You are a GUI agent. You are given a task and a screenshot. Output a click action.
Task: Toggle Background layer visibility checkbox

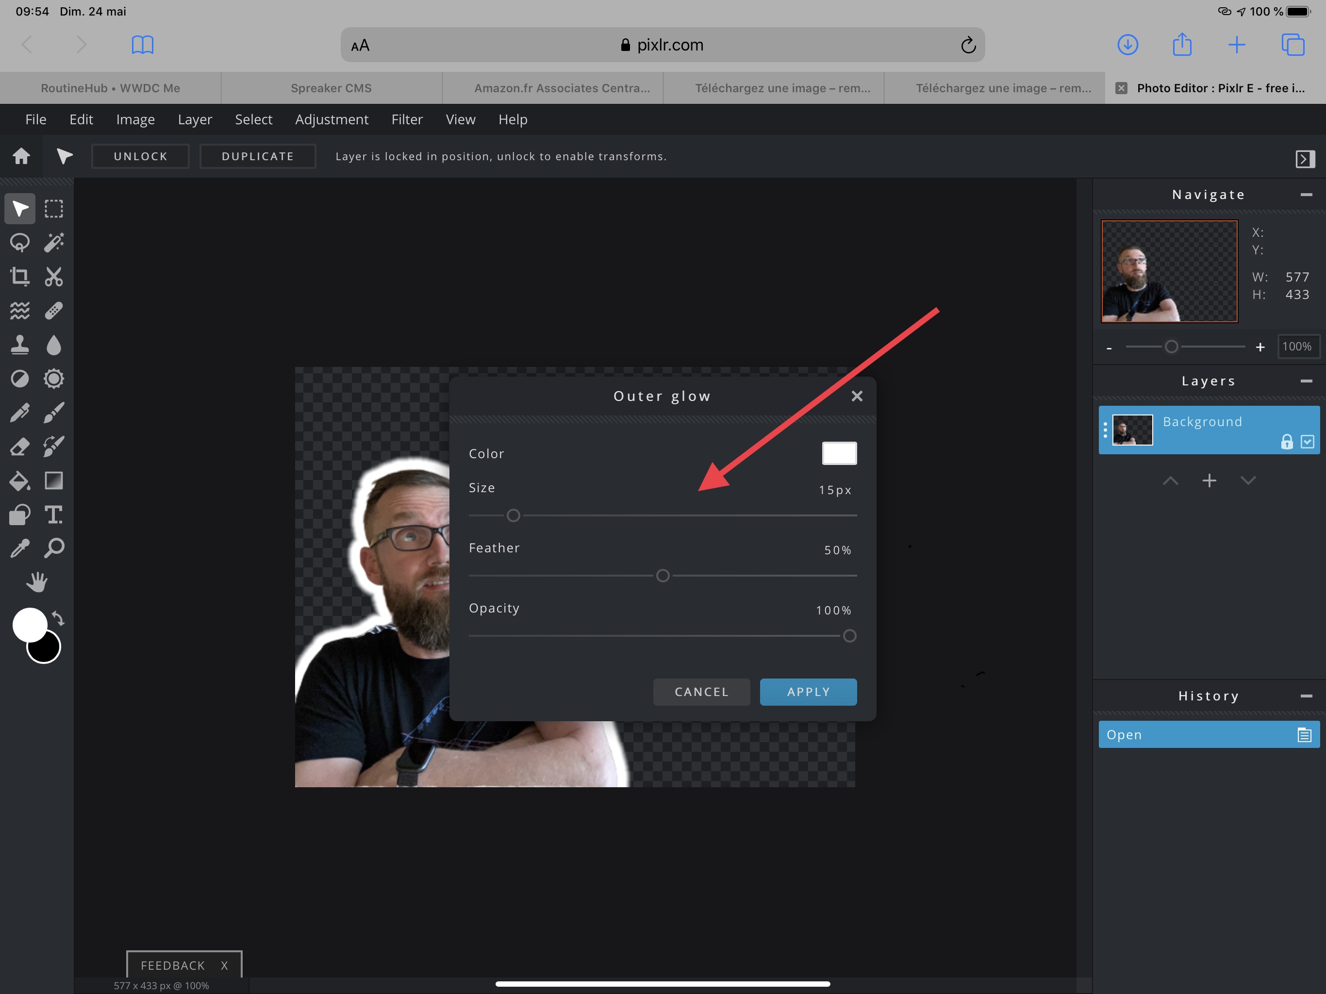[1308, 442]
